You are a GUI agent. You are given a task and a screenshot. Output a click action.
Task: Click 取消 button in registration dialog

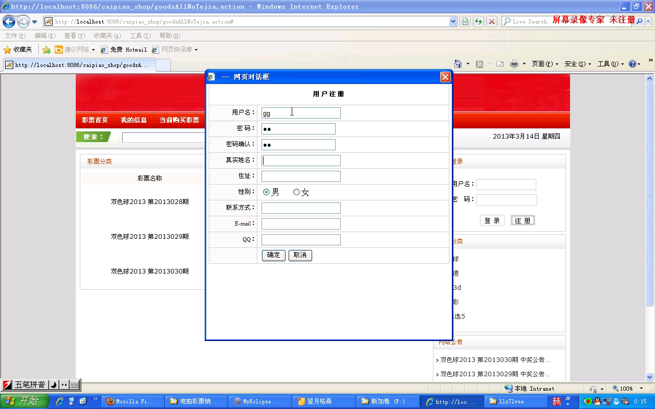300,255
